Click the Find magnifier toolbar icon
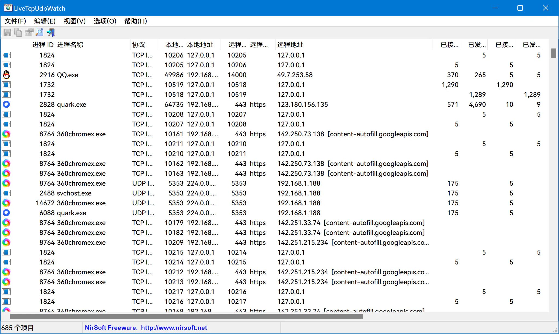 tap(40, 33)
